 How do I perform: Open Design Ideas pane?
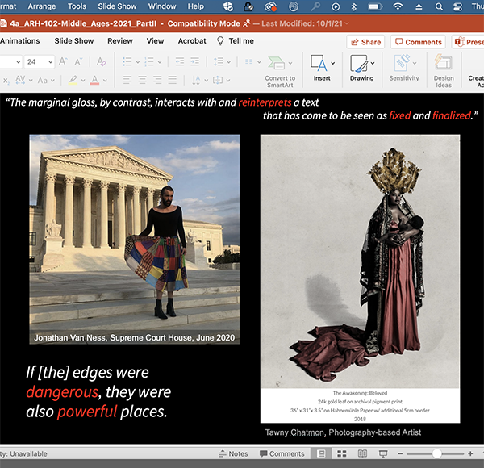444,71
